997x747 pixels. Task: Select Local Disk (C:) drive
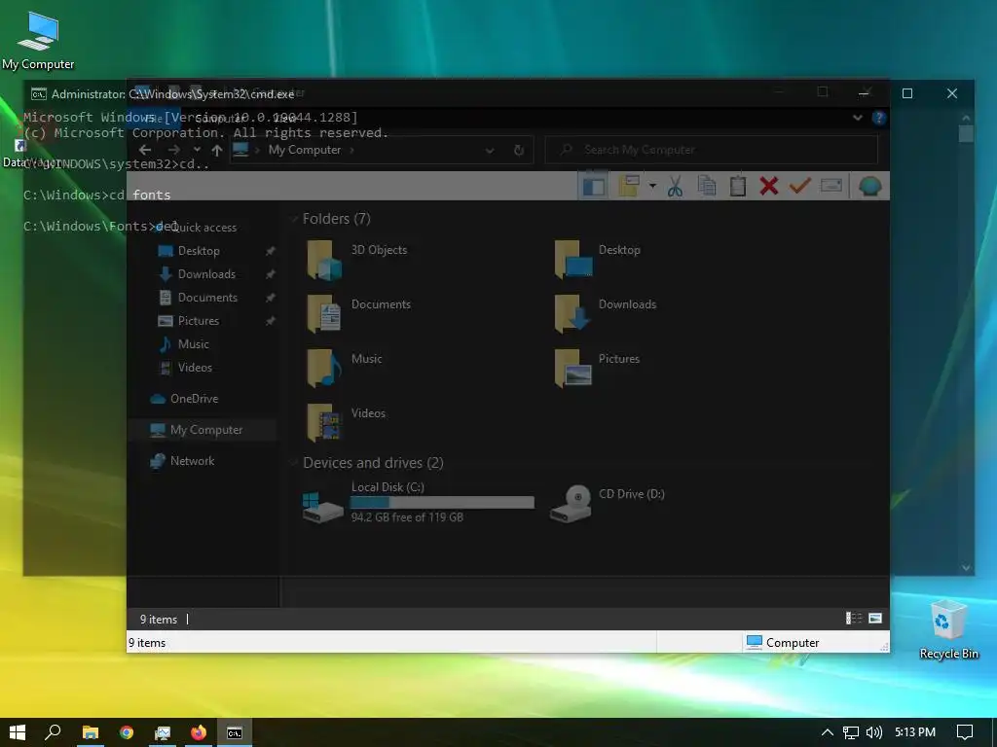click(x=418, y=503)
